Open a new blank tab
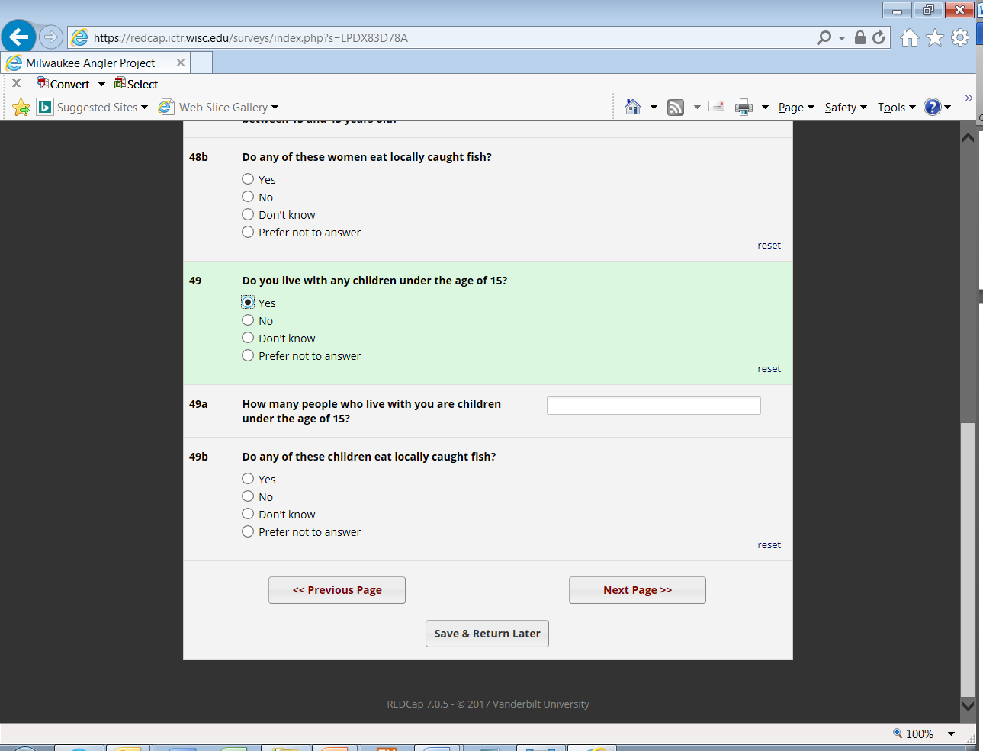The height and width of the screenshot is (751, 983). 201,63
